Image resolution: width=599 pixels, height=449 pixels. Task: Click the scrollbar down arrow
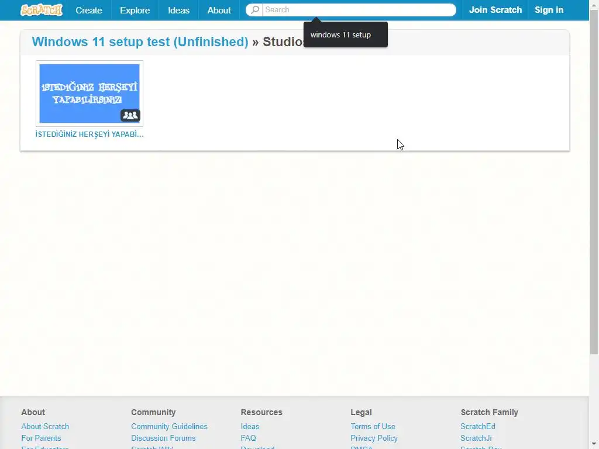[x=594, y=445]
